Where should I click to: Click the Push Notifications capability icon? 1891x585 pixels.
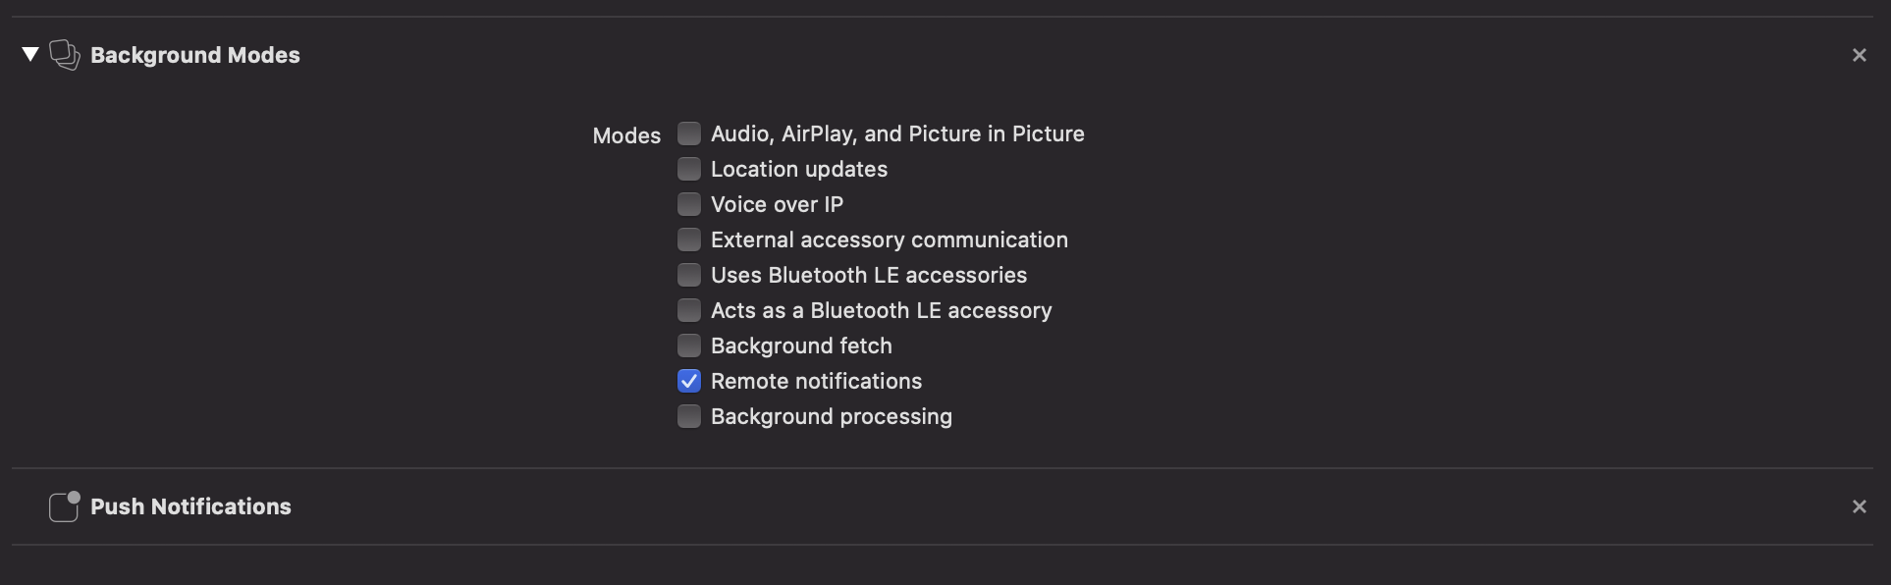tap(65, 506)
